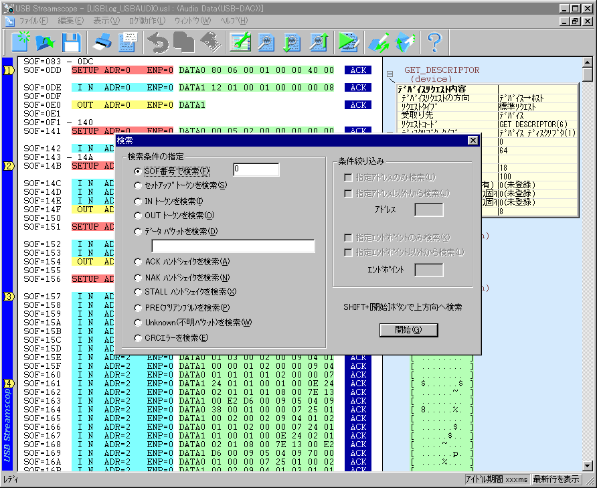This screenshot has height=488, width=597.
Task: Select CRCエラーを検索 radio button
Action: [x=138, y=338]
